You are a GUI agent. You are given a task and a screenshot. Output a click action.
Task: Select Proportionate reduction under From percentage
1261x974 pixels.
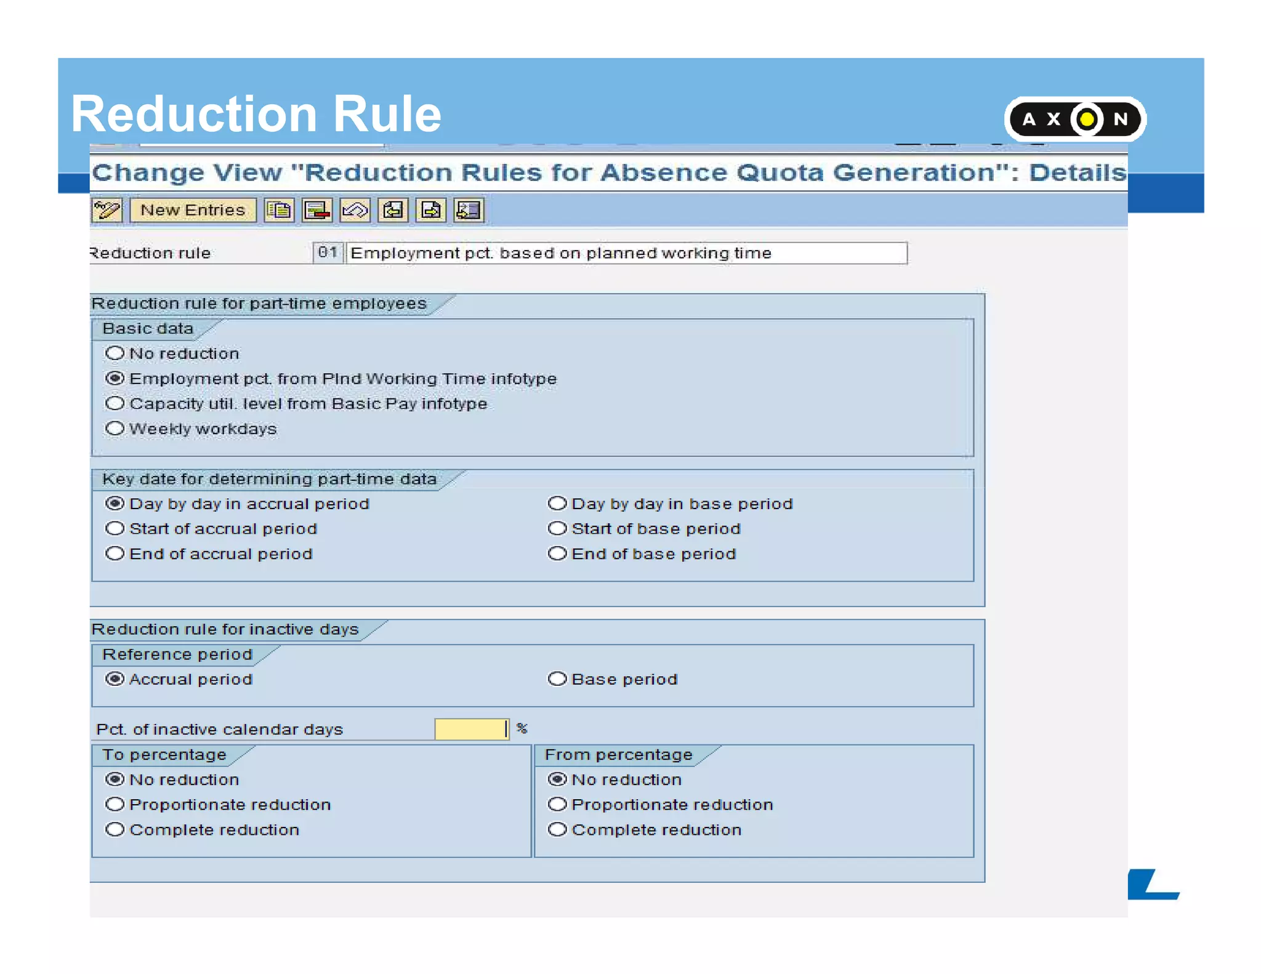click(557, 804)
